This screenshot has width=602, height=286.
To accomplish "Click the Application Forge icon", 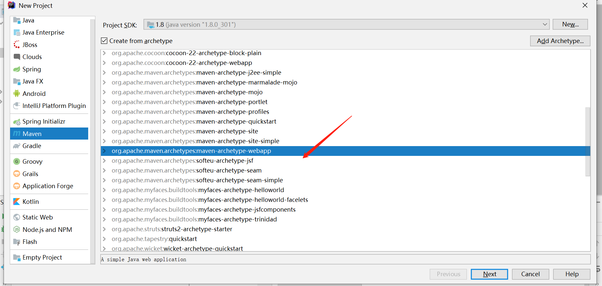I will [17, 186].
